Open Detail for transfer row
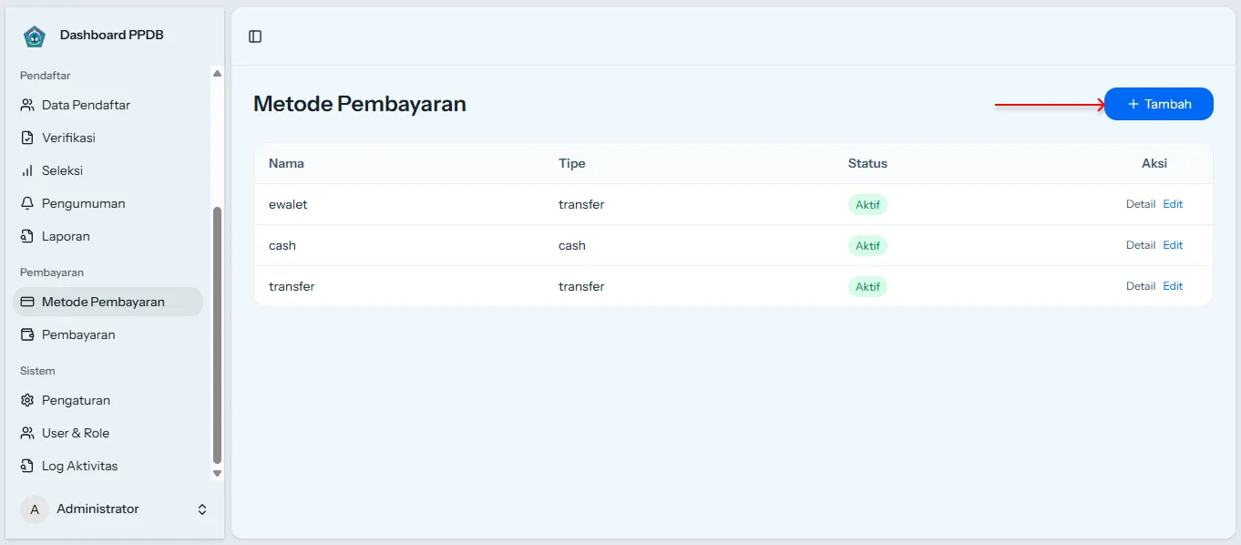The image size is (1241, 545). coord(1141,286)
